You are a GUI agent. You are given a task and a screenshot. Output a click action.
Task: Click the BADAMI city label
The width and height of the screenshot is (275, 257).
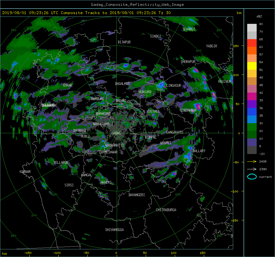coord(121,101)
